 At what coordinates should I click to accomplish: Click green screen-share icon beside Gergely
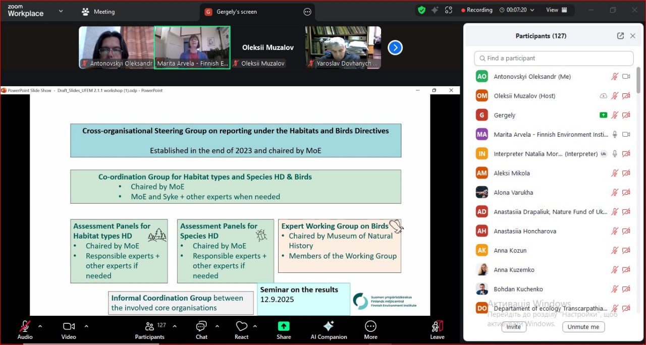(x=603, y=115)
